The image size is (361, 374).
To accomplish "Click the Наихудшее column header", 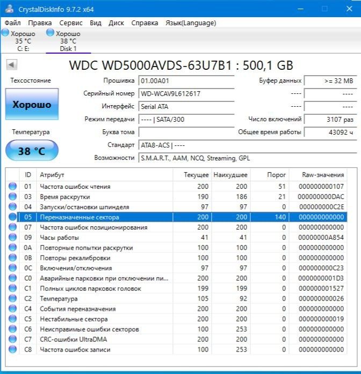I will click(231, 175).
